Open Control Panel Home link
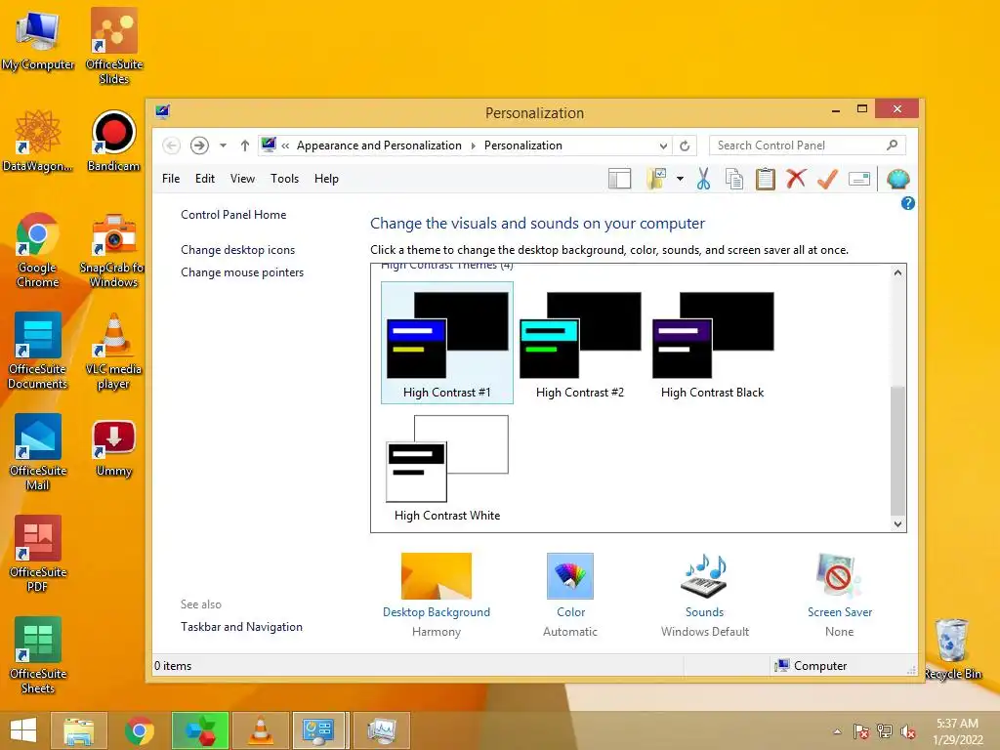1000x750 pixels. (233, 215)
